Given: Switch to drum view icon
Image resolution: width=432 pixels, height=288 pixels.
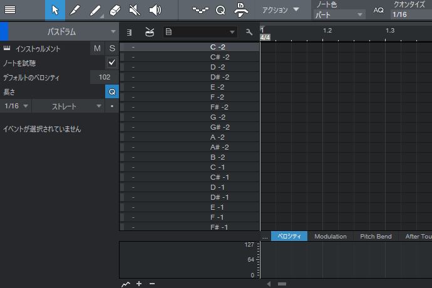Looking at the screenshot, I should [149, 32].
